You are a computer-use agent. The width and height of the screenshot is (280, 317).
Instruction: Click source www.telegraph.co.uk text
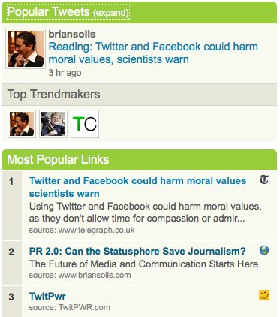[x=82, y=230]
